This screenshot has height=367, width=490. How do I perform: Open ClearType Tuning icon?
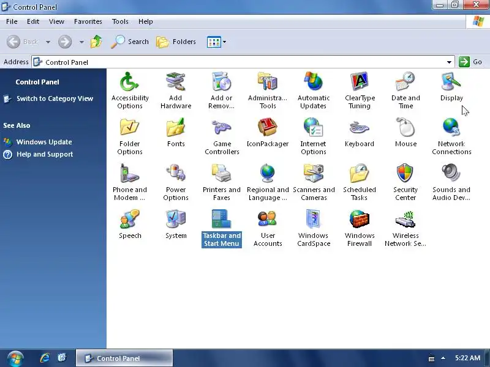coord(360,90)
